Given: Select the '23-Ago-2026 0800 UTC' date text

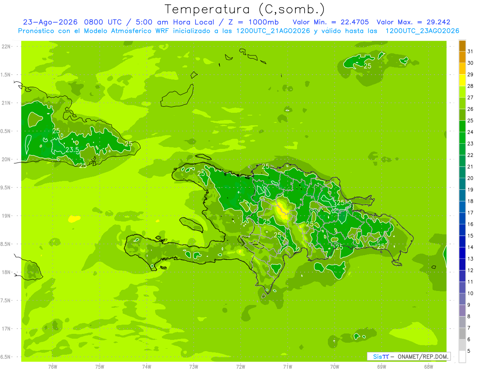Looking at the screenshot, I should [x=73, y=22].
